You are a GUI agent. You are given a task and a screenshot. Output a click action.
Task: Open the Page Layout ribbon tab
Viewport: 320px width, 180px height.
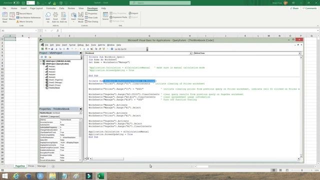point(36,8)
